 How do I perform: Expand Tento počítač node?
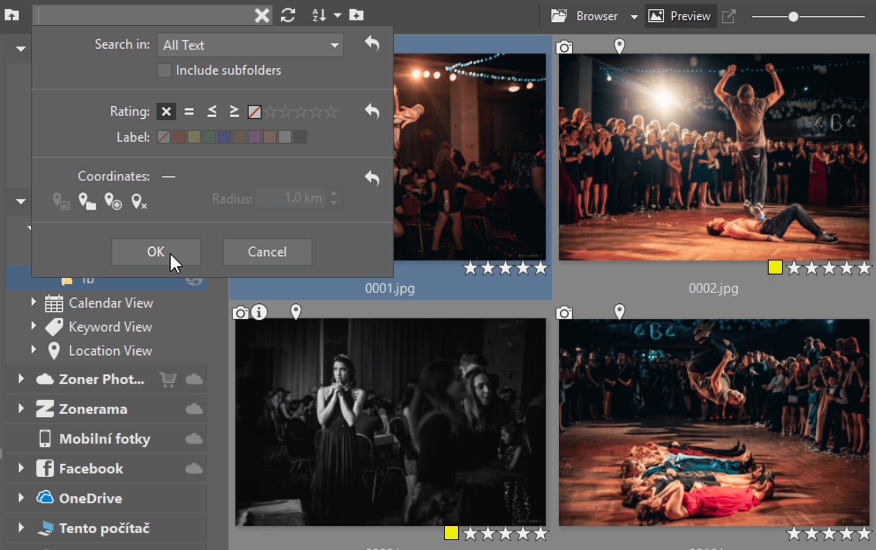tap(21, 528)
